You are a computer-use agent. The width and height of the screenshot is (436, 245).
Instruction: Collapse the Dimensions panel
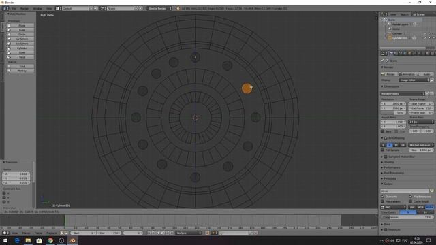390,86
